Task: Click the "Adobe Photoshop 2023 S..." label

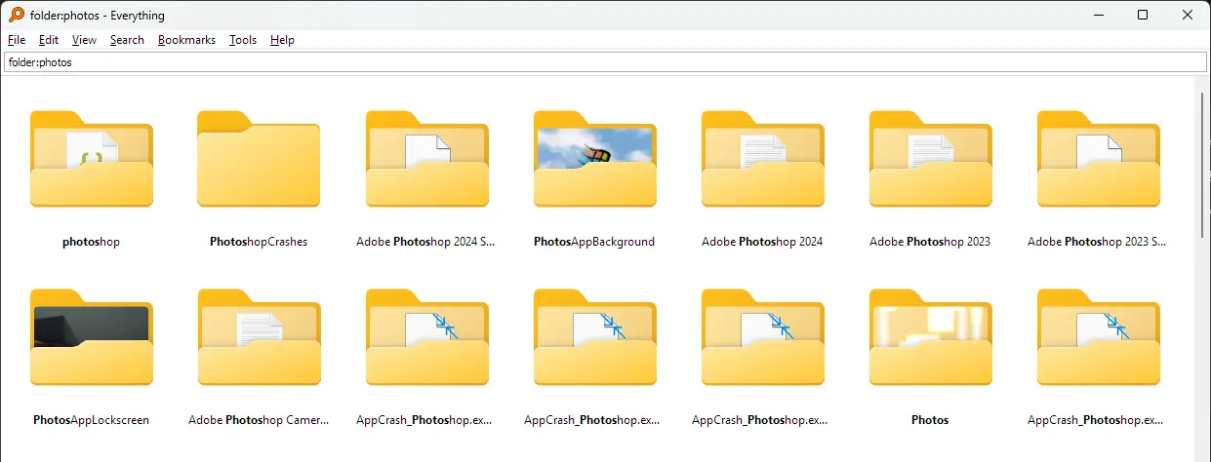Action: click(x=1098, y=242)
